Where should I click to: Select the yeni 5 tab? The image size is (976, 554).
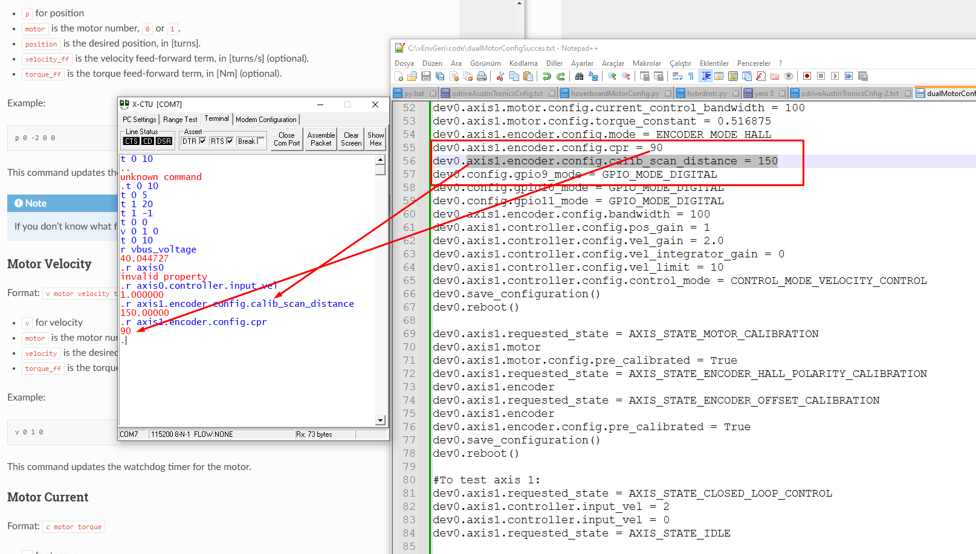click(x=764, y=93)
